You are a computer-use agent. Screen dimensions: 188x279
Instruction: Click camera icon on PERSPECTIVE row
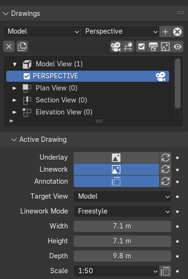click(x=161, y=76)
